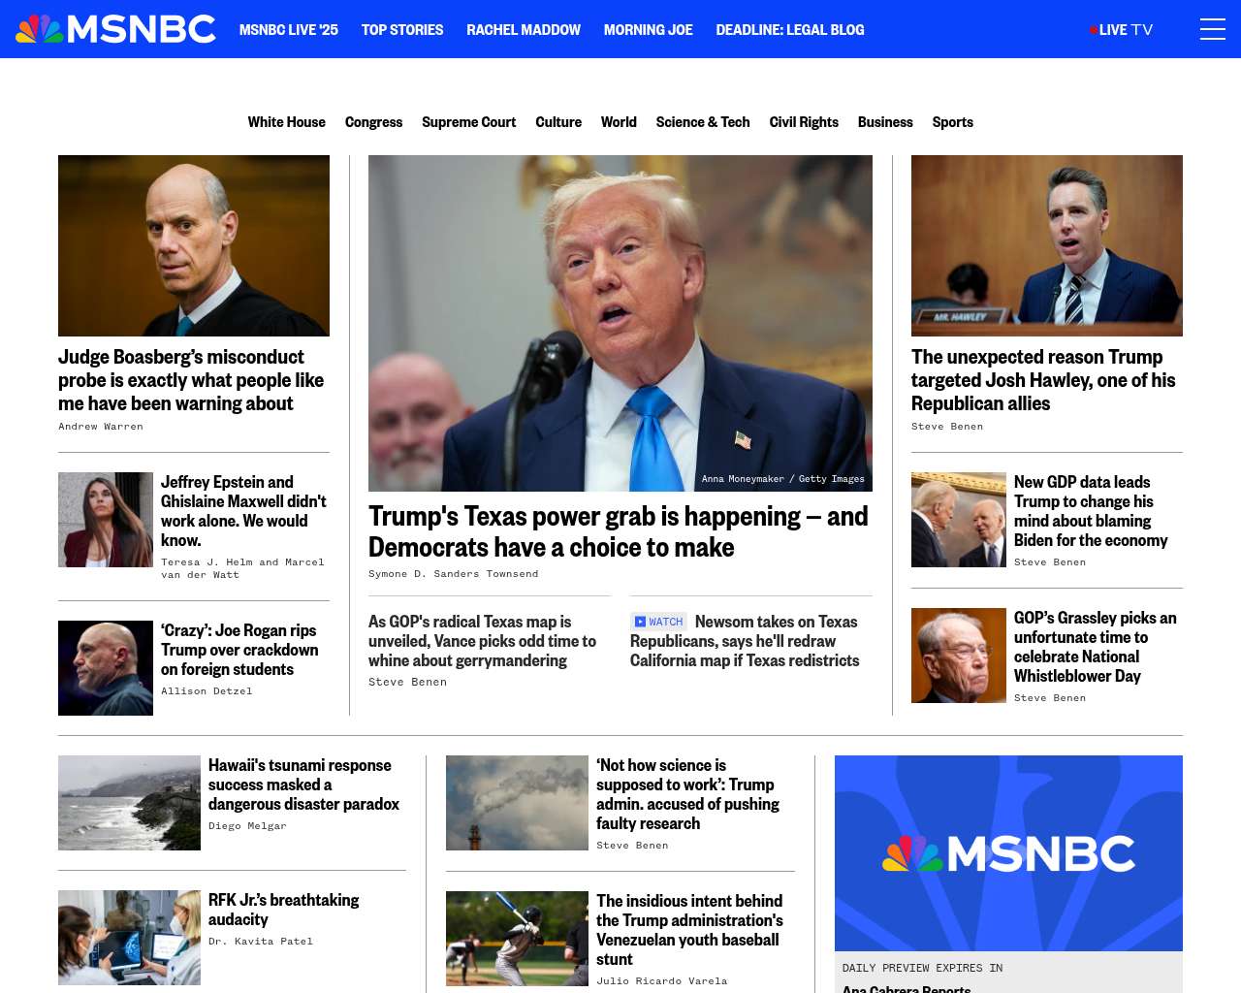
Task: Open Jeffrey Epstein and Ghislaine Maxwell article
Action: [243, 511]
